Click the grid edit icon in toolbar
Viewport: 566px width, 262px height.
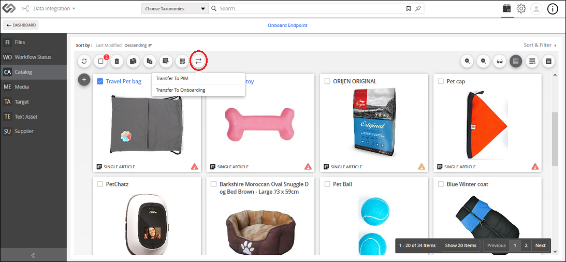tap(182, 61)
